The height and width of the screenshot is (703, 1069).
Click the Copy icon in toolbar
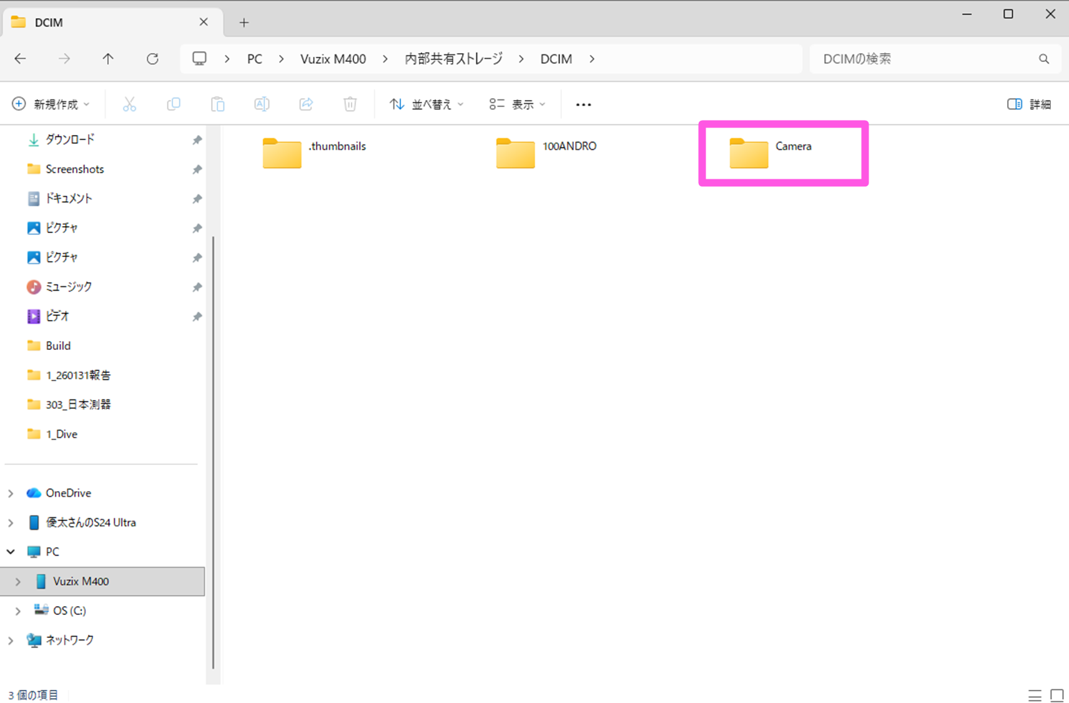coord(174,104)
